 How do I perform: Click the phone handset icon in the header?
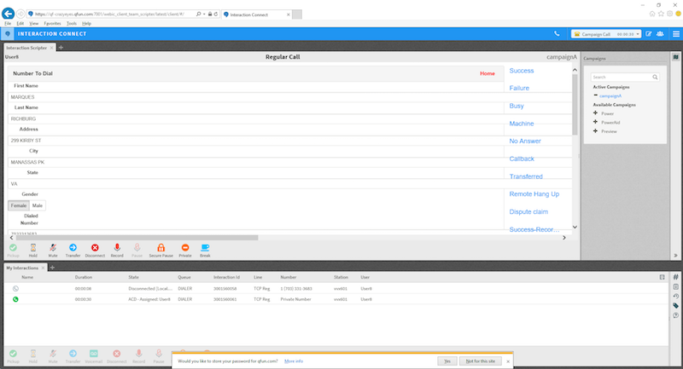557,34
